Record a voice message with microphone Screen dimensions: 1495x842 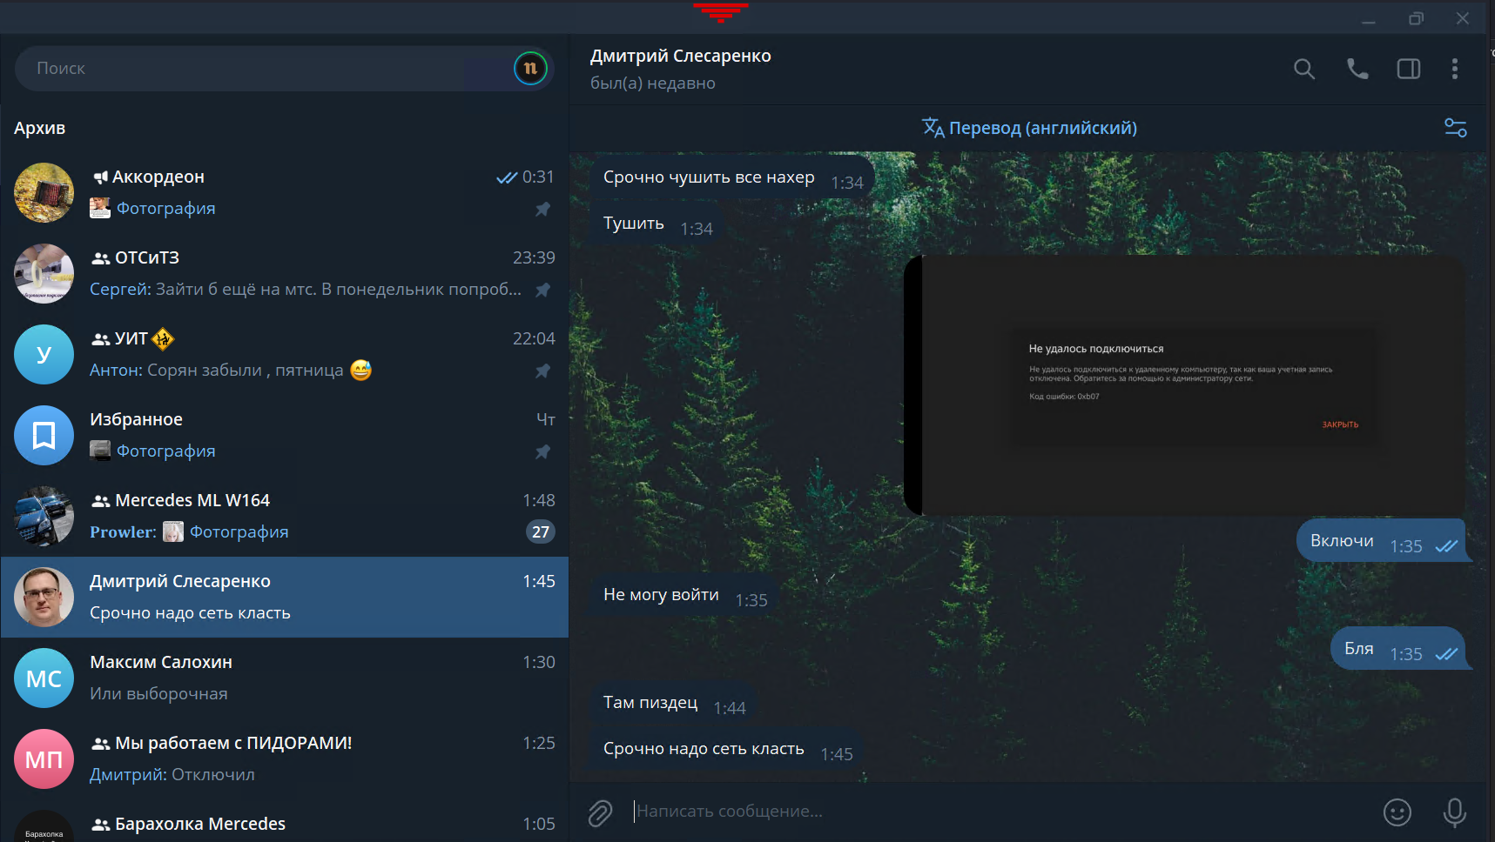1454,812
